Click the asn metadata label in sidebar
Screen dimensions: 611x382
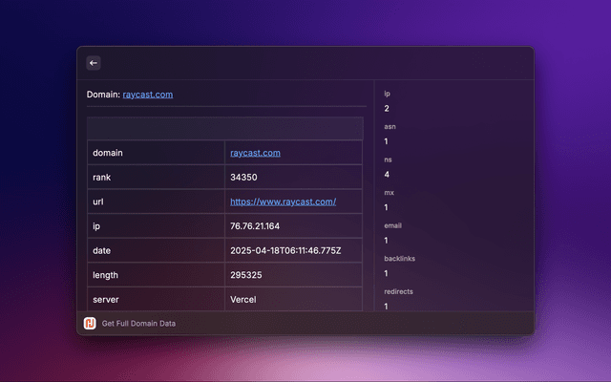pyautogui.click(x=390, y=127)
